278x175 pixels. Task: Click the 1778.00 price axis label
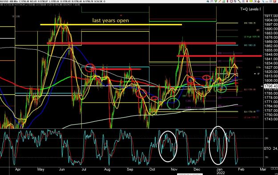[271, 97]
